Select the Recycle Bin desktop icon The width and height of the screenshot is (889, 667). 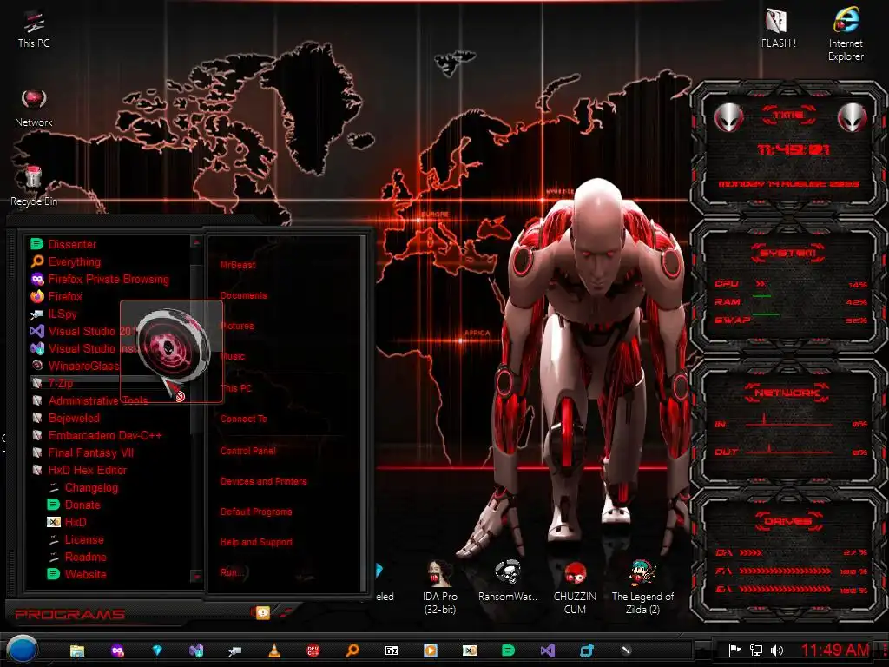34,186
